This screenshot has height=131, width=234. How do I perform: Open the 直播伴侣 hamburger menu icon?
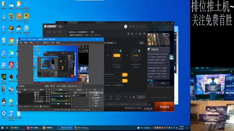(137, 26)
